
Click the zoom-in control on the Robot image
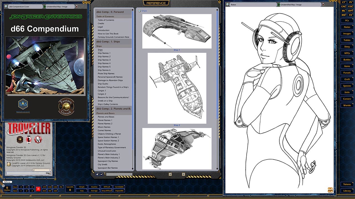point(330,190)
